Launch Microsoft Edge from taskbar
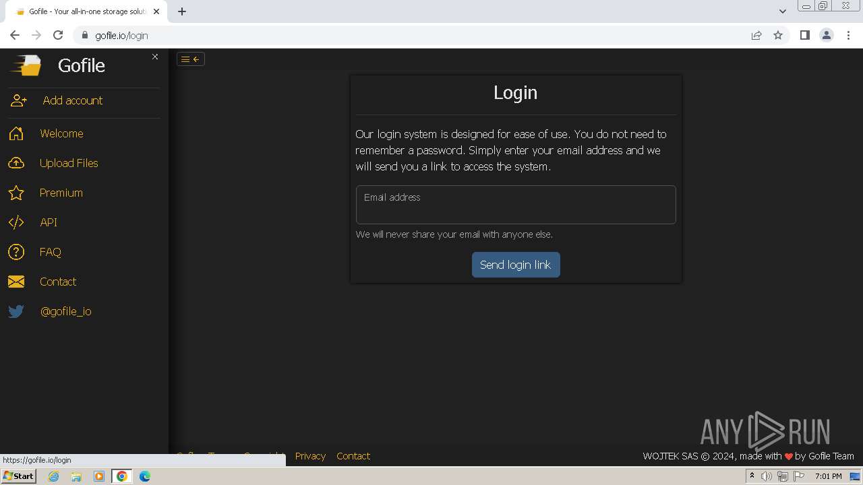Viewport: 863px width, 485px height. coord(145,476)
